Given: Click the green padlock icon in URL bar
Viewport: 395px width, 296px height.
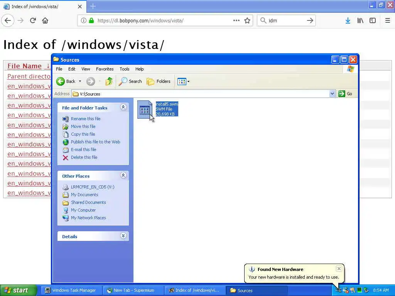Looking at the screenshot, I should coord(92,20).
